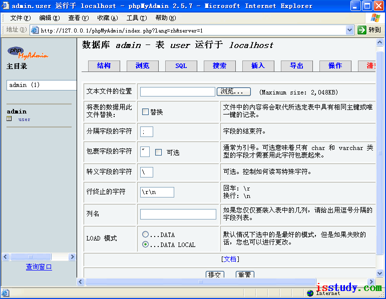Click the admin database name in sidebar
Image resolution: width=386 pixels, height=299 pixels.
tap(17, 111)
